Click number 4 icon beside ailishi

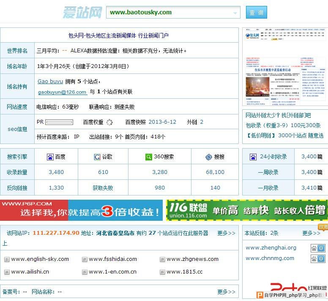[x=7, y=272]
